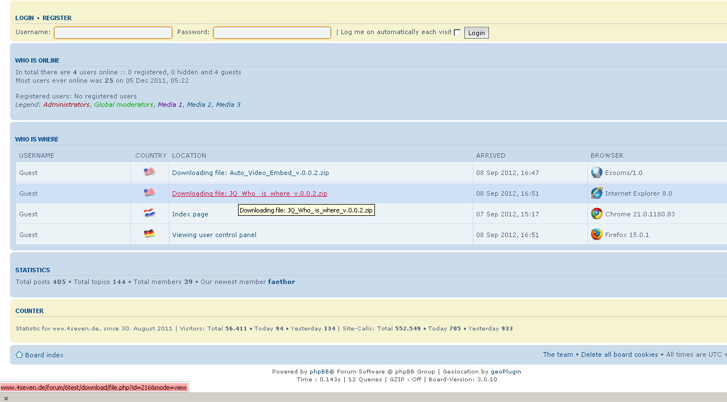Viewport: 727px width, 402px height.
Task: Open Viewing user control panel link
Action: [x=214, y=235]
